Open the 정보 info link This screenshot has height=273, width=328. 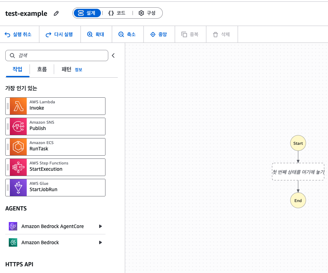tap(78, 70)
